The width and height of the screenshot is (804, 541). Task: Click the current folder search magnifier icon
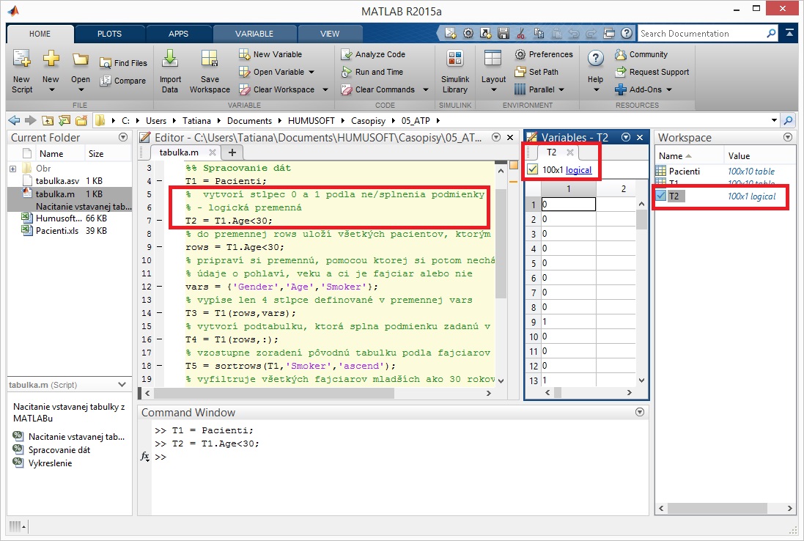[x=788, y=120]
